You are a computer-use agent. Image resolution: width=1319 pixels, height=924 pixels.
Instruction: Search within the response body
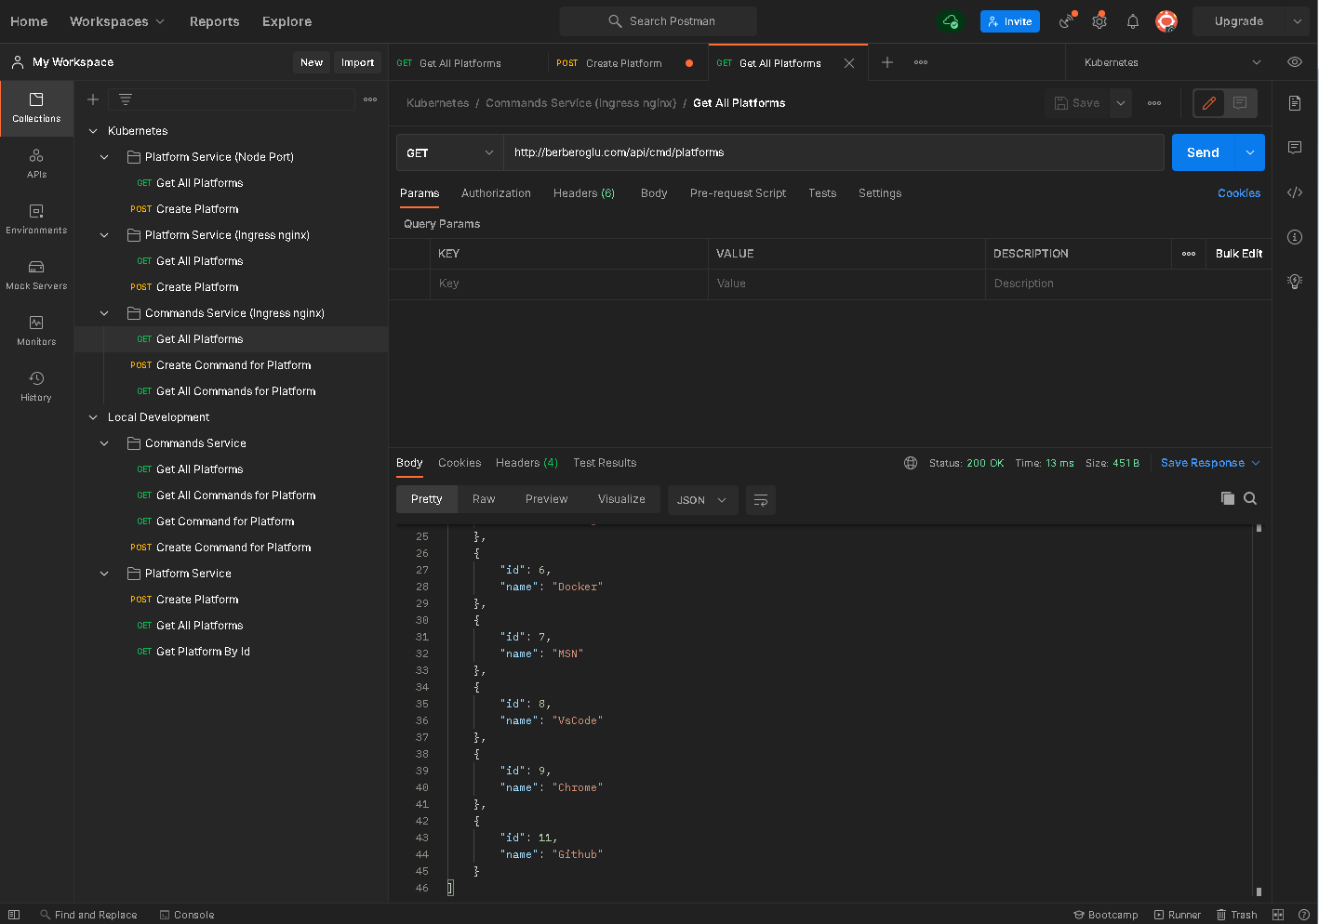1250,498
